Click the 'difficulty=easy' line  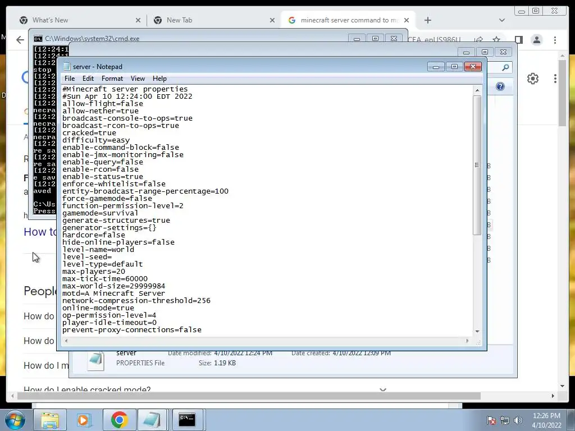pyautogui.click(x=95, y=140)
